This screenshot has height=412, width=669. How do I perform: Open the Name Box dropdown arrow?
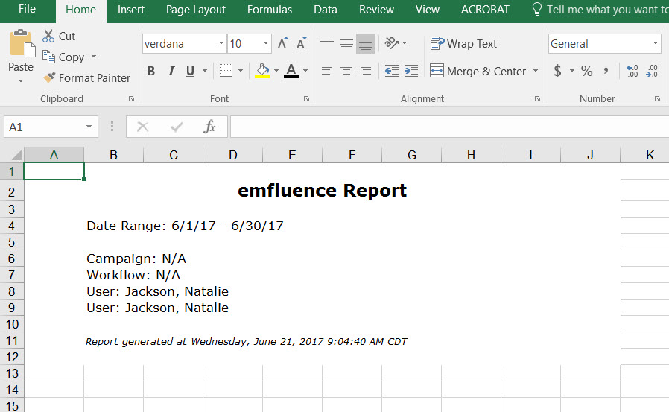(89, 127)
